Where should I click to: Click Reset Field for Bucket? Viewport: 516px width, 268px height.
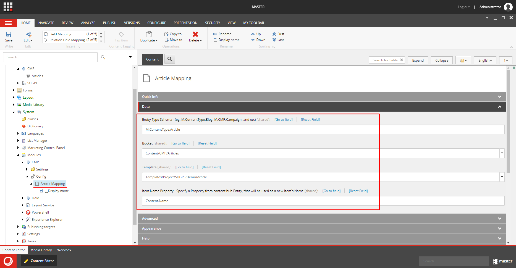pyautogui.click(x=207, y=143)
